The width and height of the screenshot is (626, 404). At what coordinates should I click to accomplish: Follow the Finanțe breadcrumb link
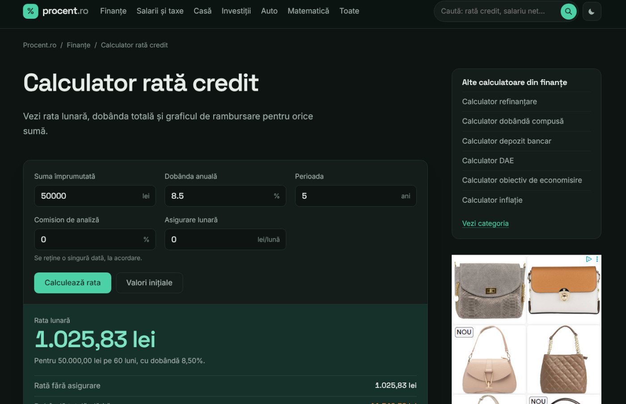pyautogui.click(x=79, y=45)
